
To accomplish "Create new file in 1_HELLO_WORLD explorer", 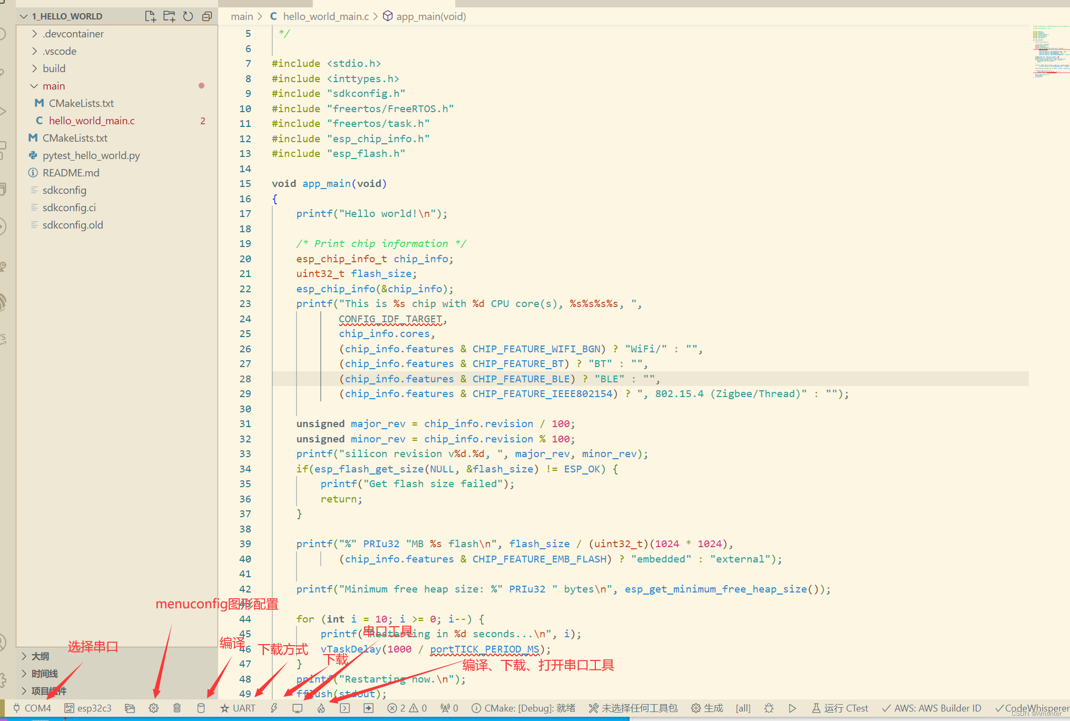I will click(150, 16).
